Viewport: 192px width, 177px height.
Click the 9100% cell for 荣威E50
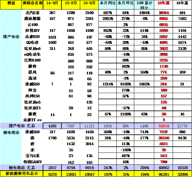(126, 84)
